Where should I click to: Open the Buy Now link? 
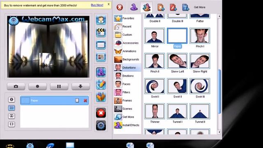coord(97,5)
